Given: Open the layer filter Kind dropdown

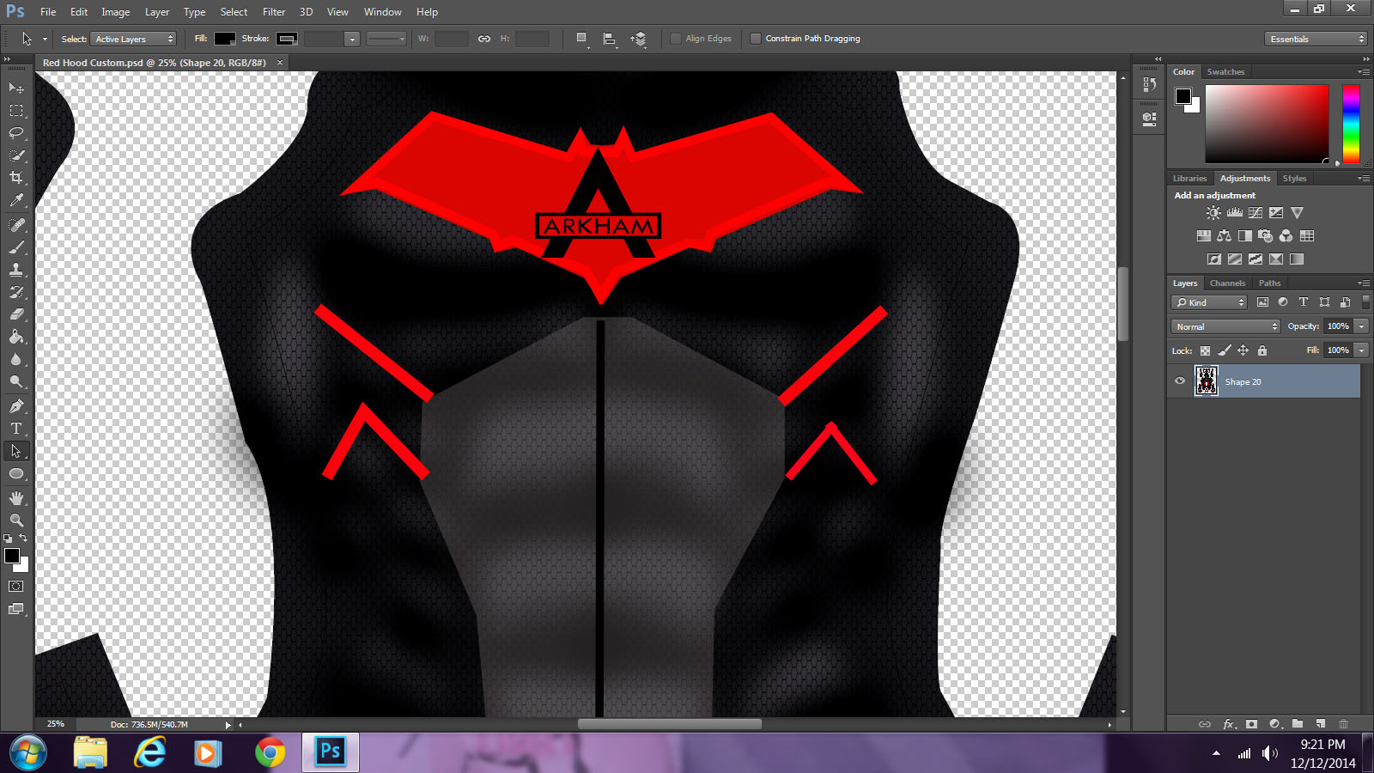Looking at the screenshot, I should [1209, 302].
